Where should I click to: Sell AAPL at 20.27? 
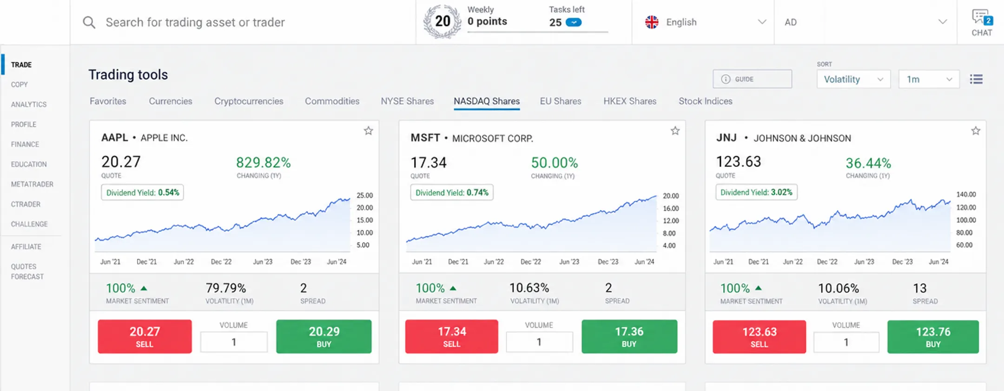coord(145,336)
